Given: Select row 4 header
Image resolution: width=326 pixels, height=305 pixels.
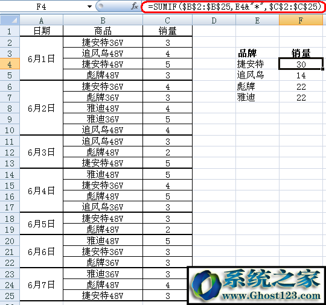Looking at the screenshot, I should 10,64.
